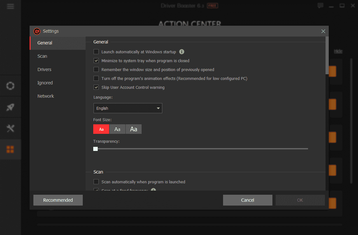The width and height of the screenshot is (358, 235).
Task: Open the Language dropdown showing English
Action: pos(128,108)
